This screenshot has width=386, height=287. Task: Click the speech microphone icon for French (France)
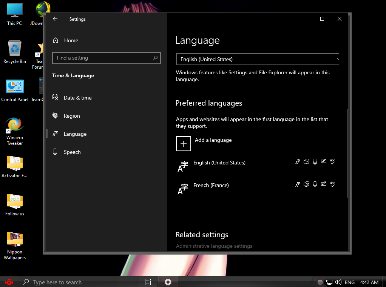(x=315, y=184)
